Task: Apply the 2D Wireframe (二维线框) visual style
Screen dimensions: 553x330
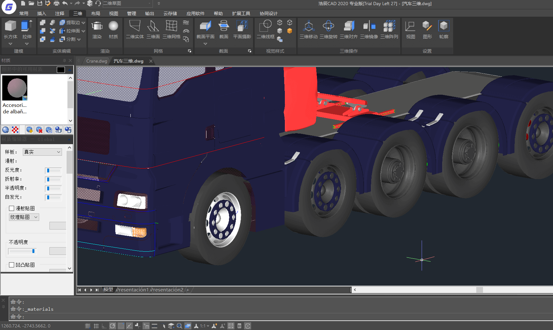Action: click(x=266, y=30)
